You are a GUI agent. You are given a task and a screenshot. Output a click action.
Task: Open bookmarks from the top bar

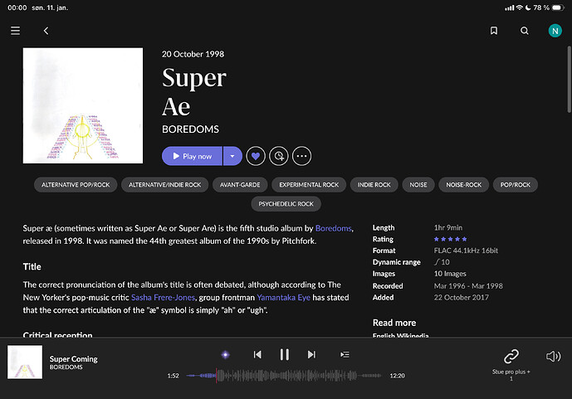pos(494,31)
